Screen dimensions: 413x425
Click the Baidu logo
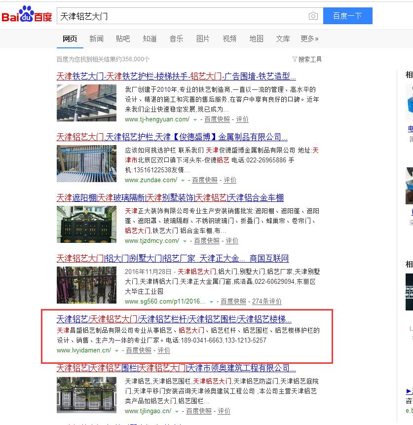[27, 14]
